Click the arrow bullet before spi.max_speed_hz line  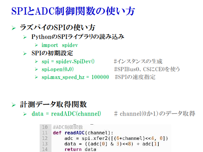click(x=36, y=77)
